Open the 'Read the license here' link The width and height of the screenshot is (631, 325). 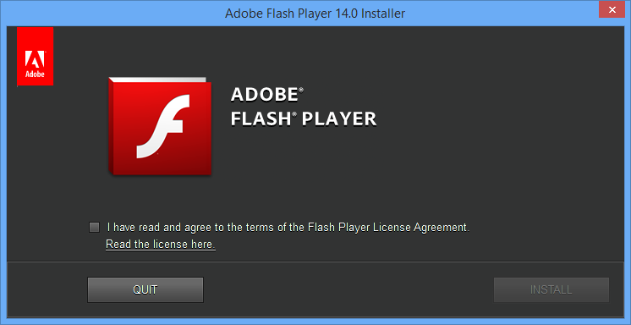pyautogui.click(x=161, y=245)
